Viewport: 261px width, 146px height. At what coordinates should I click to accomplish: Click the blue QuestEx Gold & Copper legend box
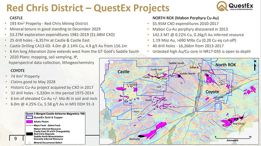tap(29, 117)
